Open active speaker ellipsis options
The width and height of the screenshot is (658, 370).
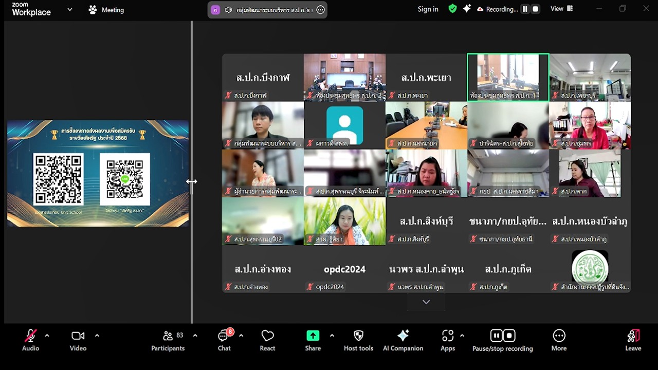point(320,10)
